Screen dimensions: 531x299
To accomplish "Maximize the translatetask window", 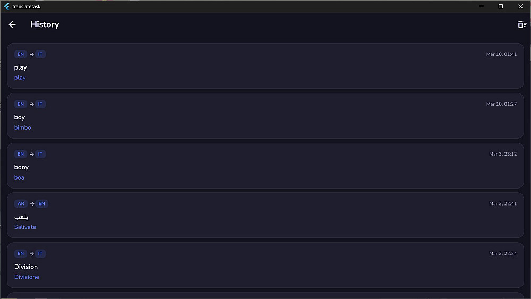I will 501,6.
